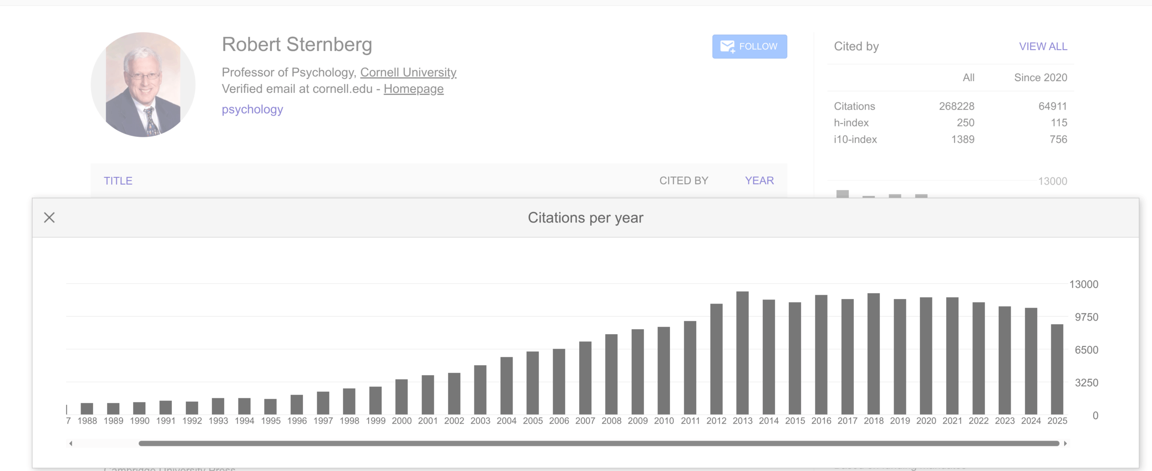The width and height of the screenshot is (1152, 471).
Task: Click the 2012 citations bar
Action: click(716, 359)
